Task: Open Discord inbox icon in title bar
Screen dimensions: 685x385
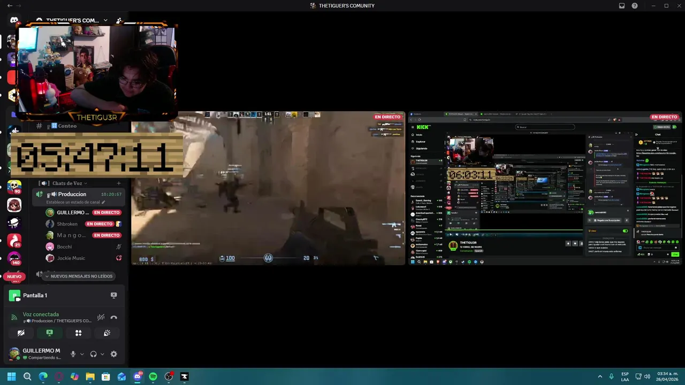Action: 622,5
